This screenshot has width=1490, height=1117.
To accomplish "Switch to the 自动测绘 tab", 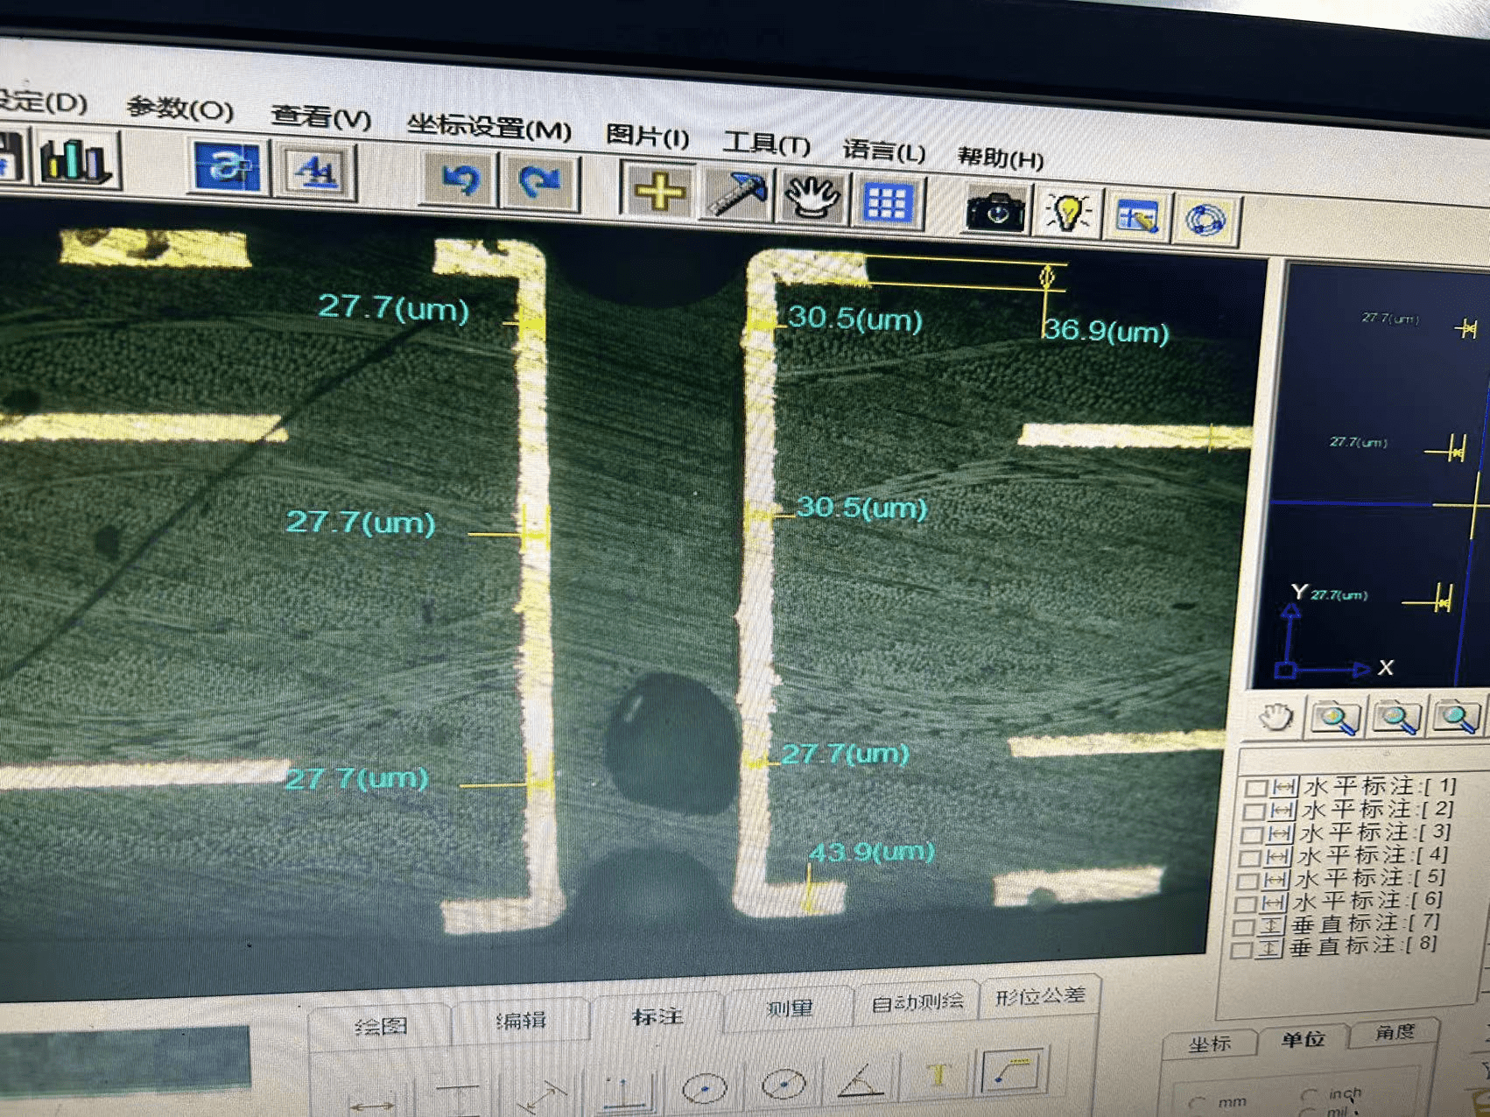I will pos(917,1001).
